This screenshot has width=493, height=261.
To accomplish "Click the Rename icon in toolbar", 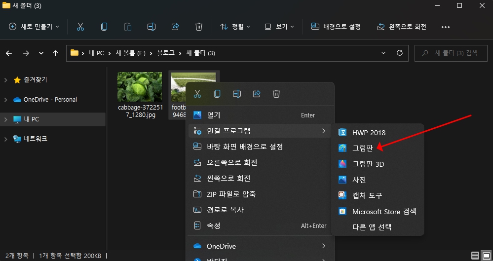I will click(152, 27).
